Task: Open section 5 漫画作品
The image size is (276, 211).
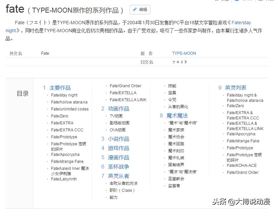Action: coord(118,157)
